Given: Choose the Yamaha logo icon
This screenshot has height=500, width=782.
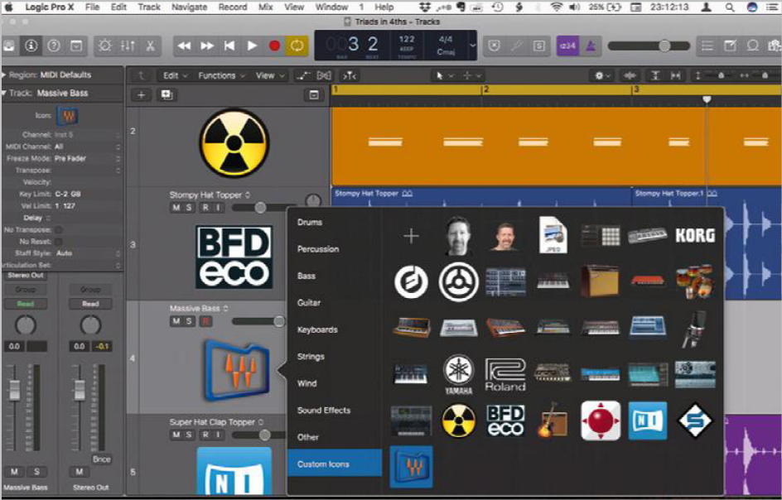Looking at the screenshot, I should (457, 374).
